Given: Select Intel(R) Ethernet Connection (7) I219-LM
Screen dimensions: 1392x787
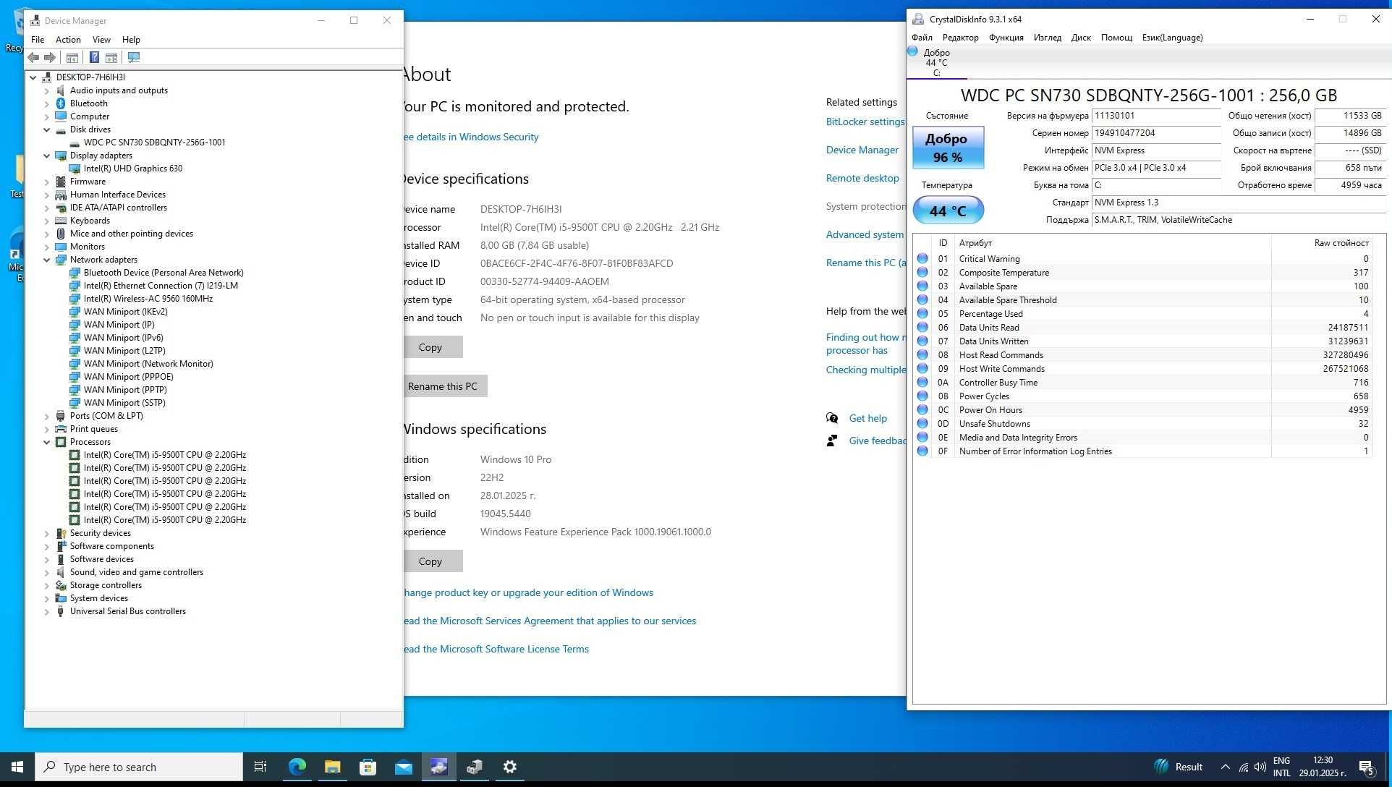Looking at the screenshot, I should [161, 286].
